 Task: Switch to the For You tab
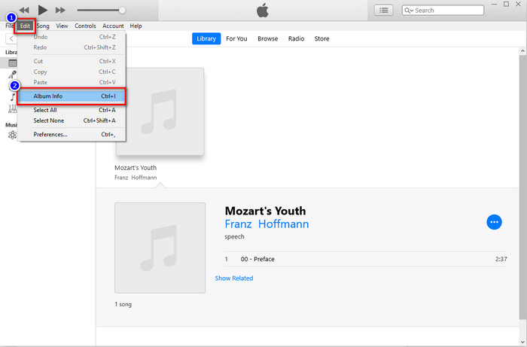(236, 38)
